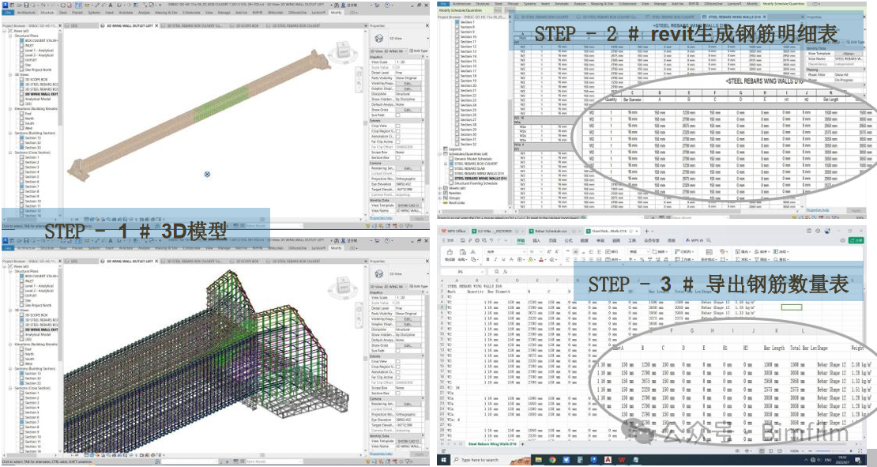Launch Chrome from the Windows taskbar
The height and width of the screenshot is (467, 877).
pyautogui.click(x=552, y=460)
